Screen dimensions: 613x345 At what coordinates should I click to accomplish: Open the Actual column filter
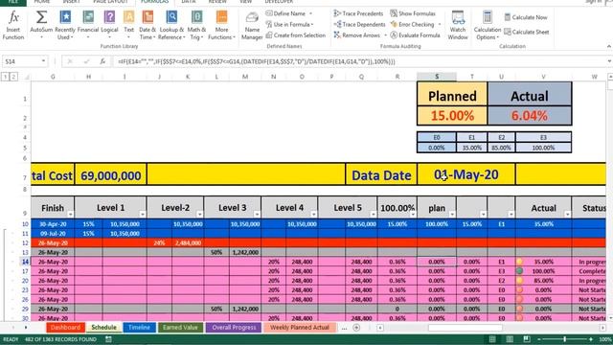point(567,214)
